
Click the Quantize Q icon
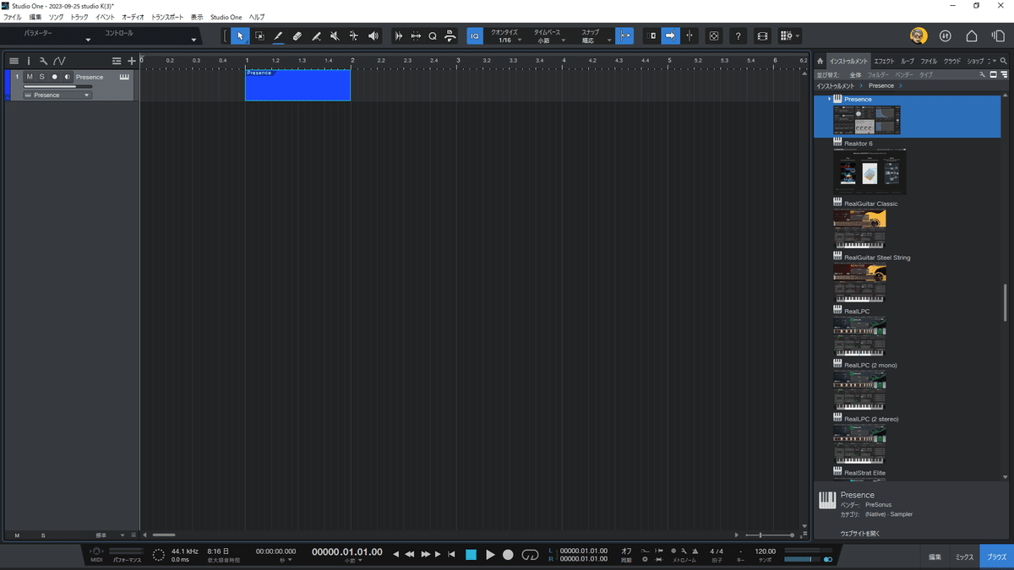(x=433, y=36)
